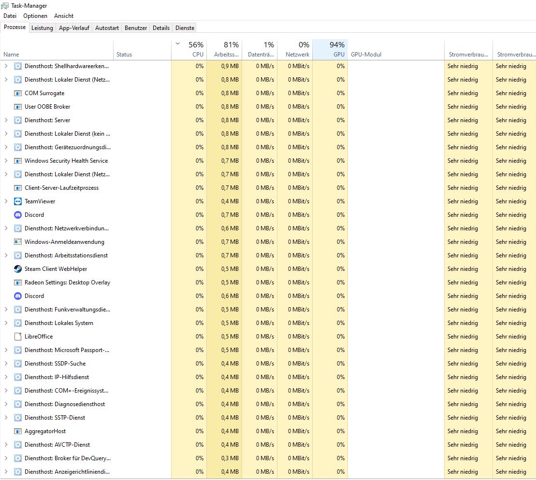This screenshot has width=536, height=480.
Task: Open the Optionen menu
Action: [35, 16]
